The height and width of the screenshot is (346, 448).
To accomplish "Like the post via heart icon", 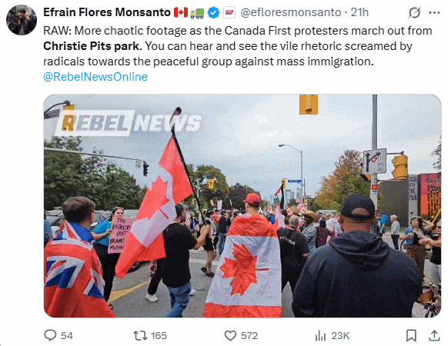I will click(230, 336).
